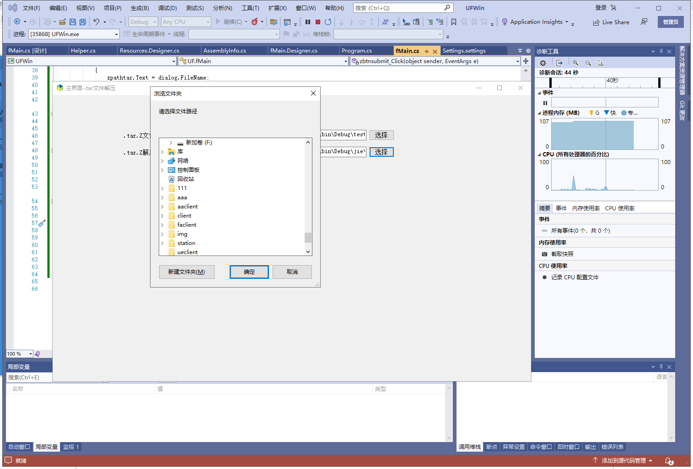Click the folder tree vertical scrollbar thumb
Viewport: 693px width, 469px height.
point(308,238)
